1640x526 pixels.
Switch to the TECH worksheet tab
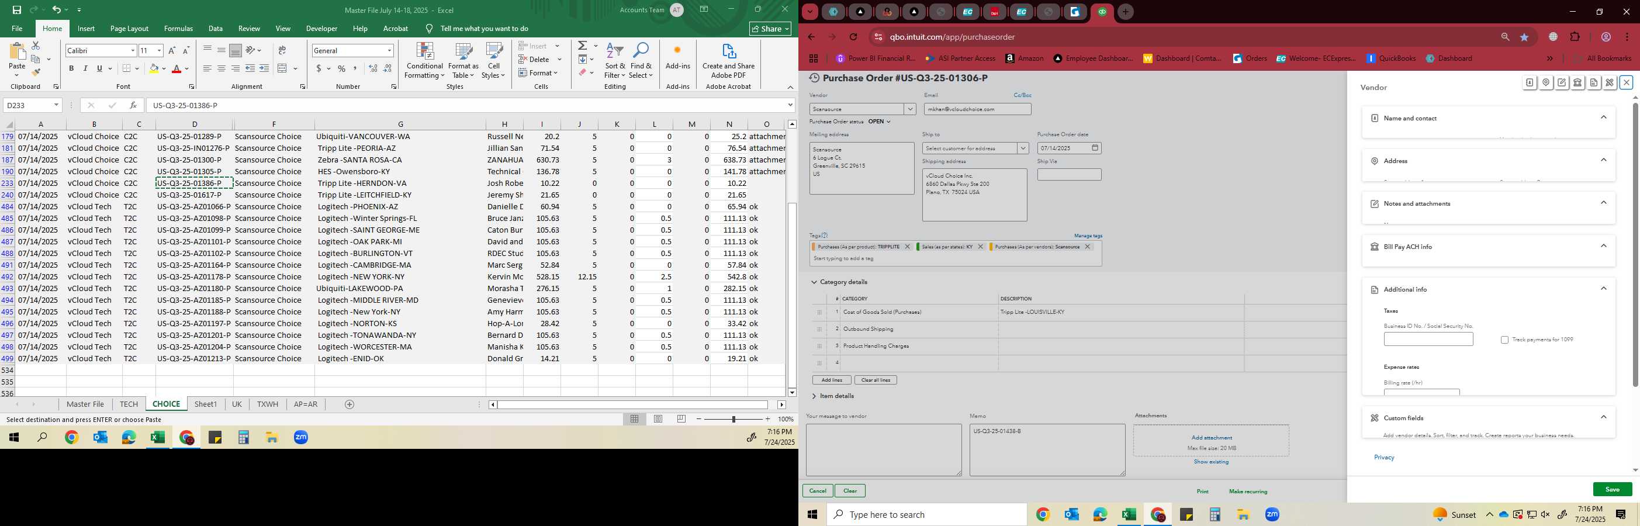129,404
